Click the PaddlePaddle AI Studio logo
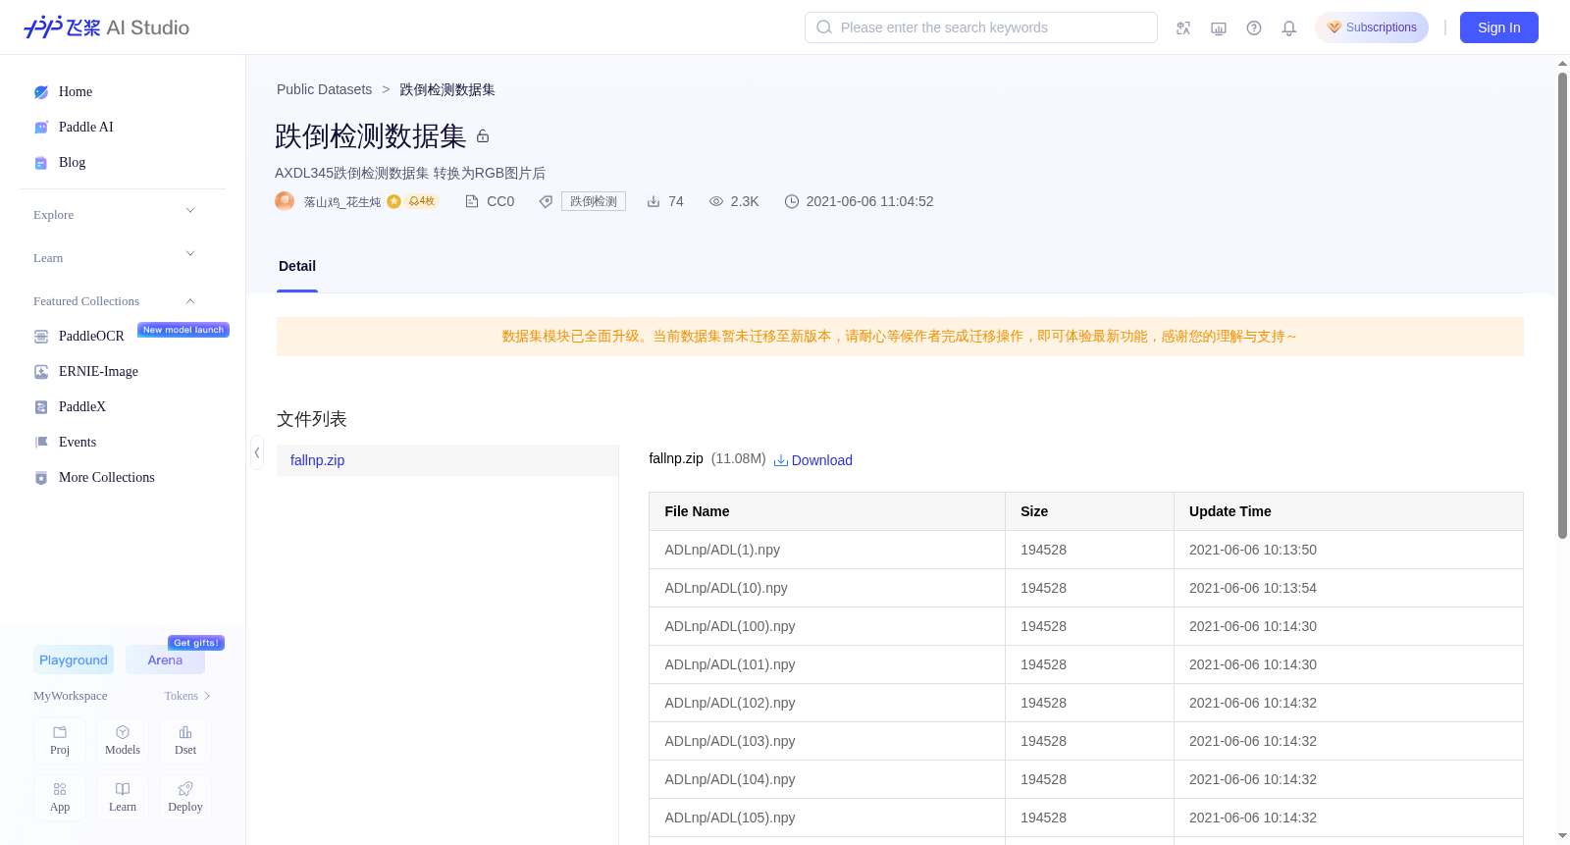This screenshot has height=845, width=1570. (x=106, y=27)
